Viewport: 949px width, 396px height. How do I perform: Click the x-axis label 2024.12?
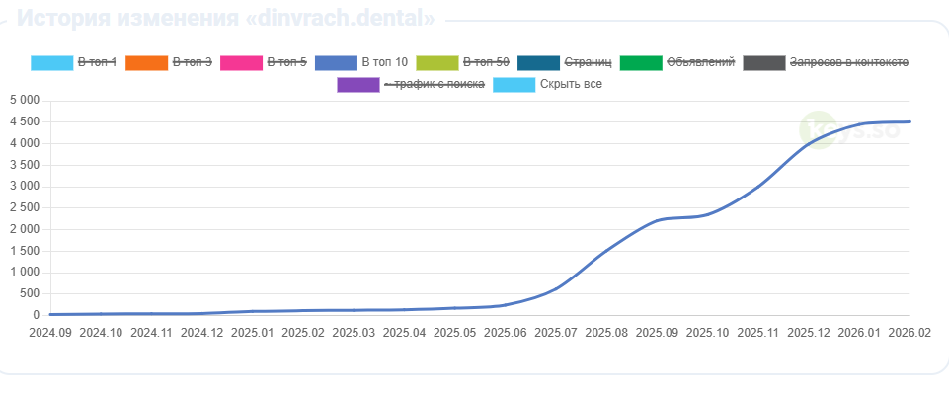click(x=202, y=333)
